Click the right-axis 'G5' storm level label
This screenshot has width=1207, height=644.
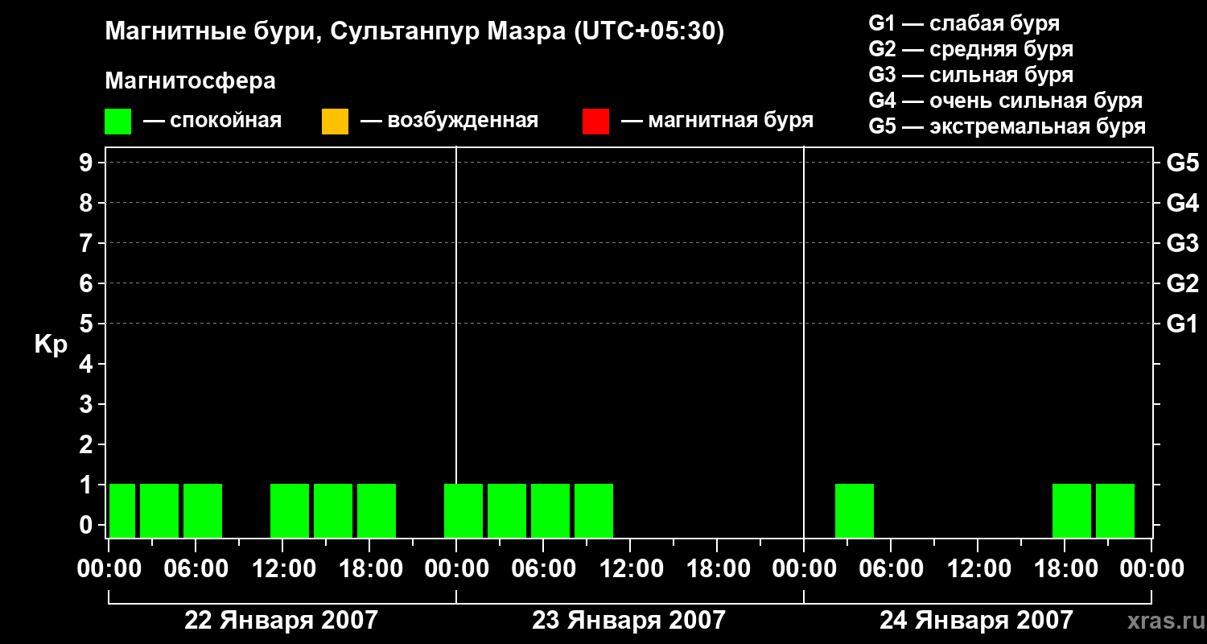point(1183,163)
